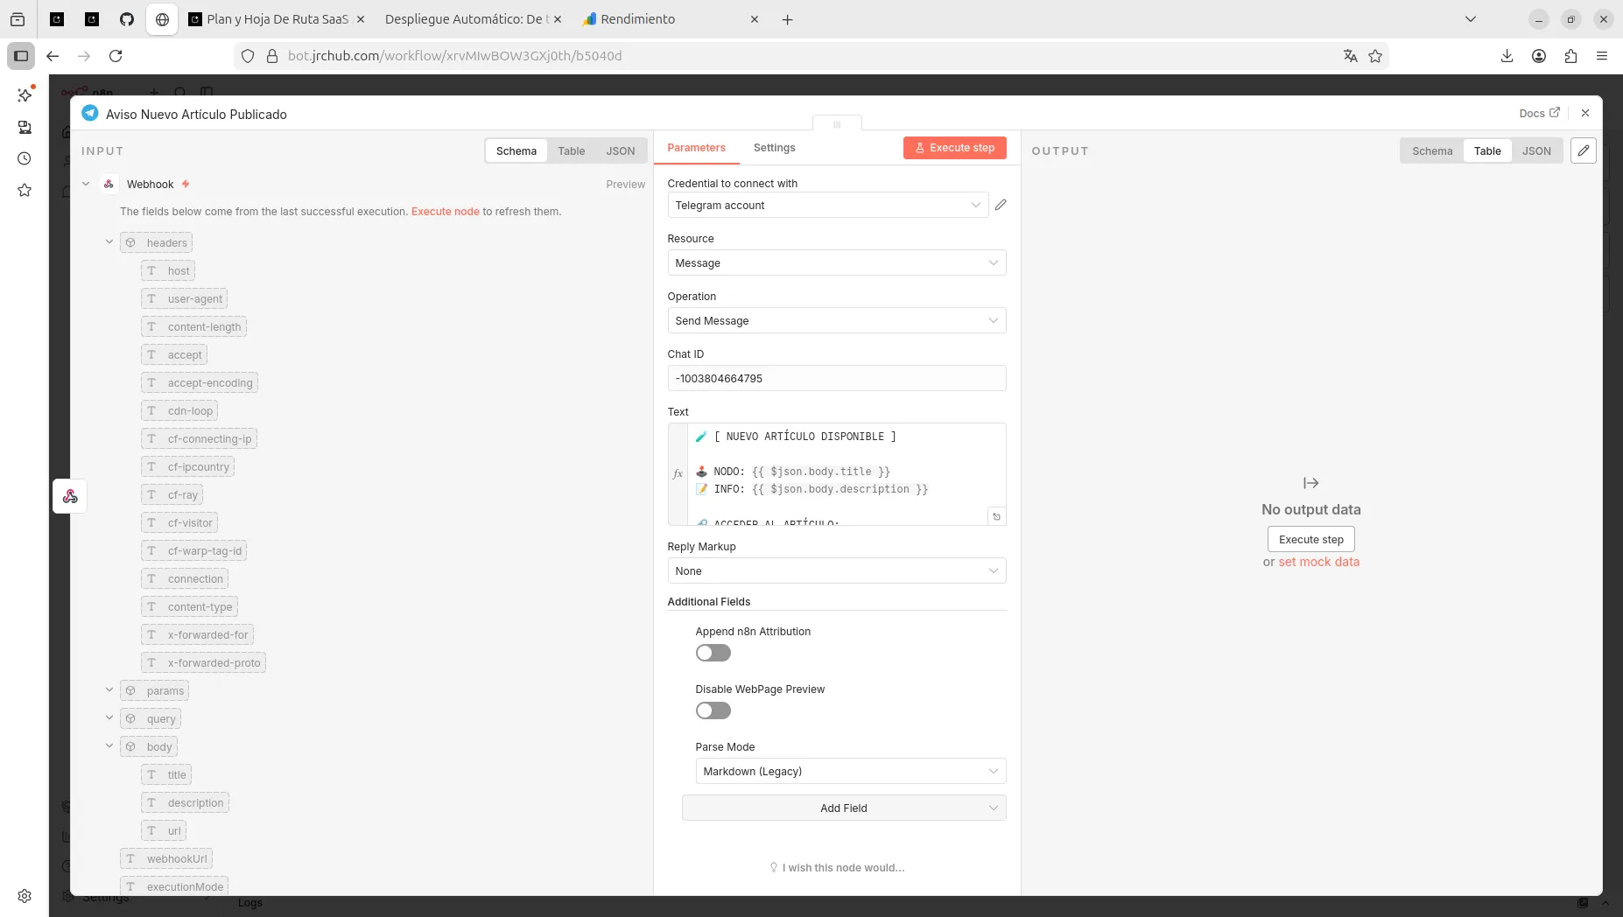Open the Reply Markup dropdown
Image resolution: width=1623 pixels, height=917 pixels.
pyautogui.click(x=836, y=570)
